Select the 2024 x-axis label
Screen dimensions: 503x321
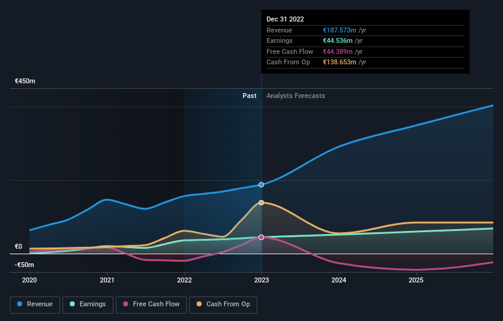pyautogui.click(x=339, y=281)
